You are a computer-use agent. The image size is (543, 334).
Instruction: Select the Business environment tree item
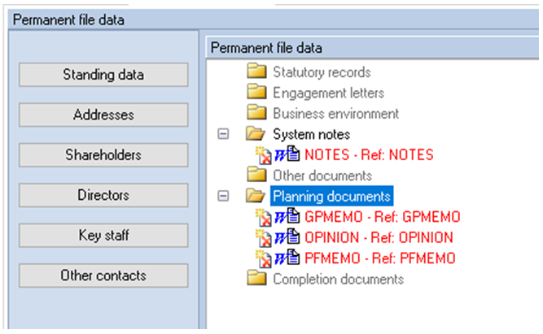336,114
